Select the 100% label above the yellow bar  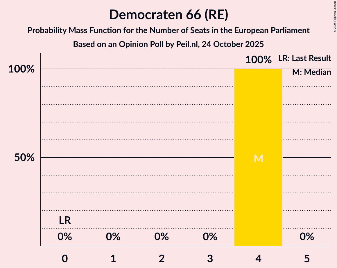(258, 60)
